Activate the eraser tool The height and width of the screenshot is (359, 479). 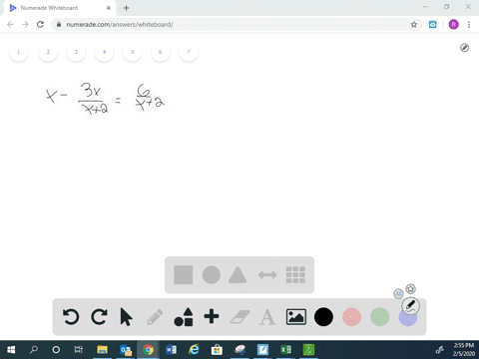tap(240, 317)
